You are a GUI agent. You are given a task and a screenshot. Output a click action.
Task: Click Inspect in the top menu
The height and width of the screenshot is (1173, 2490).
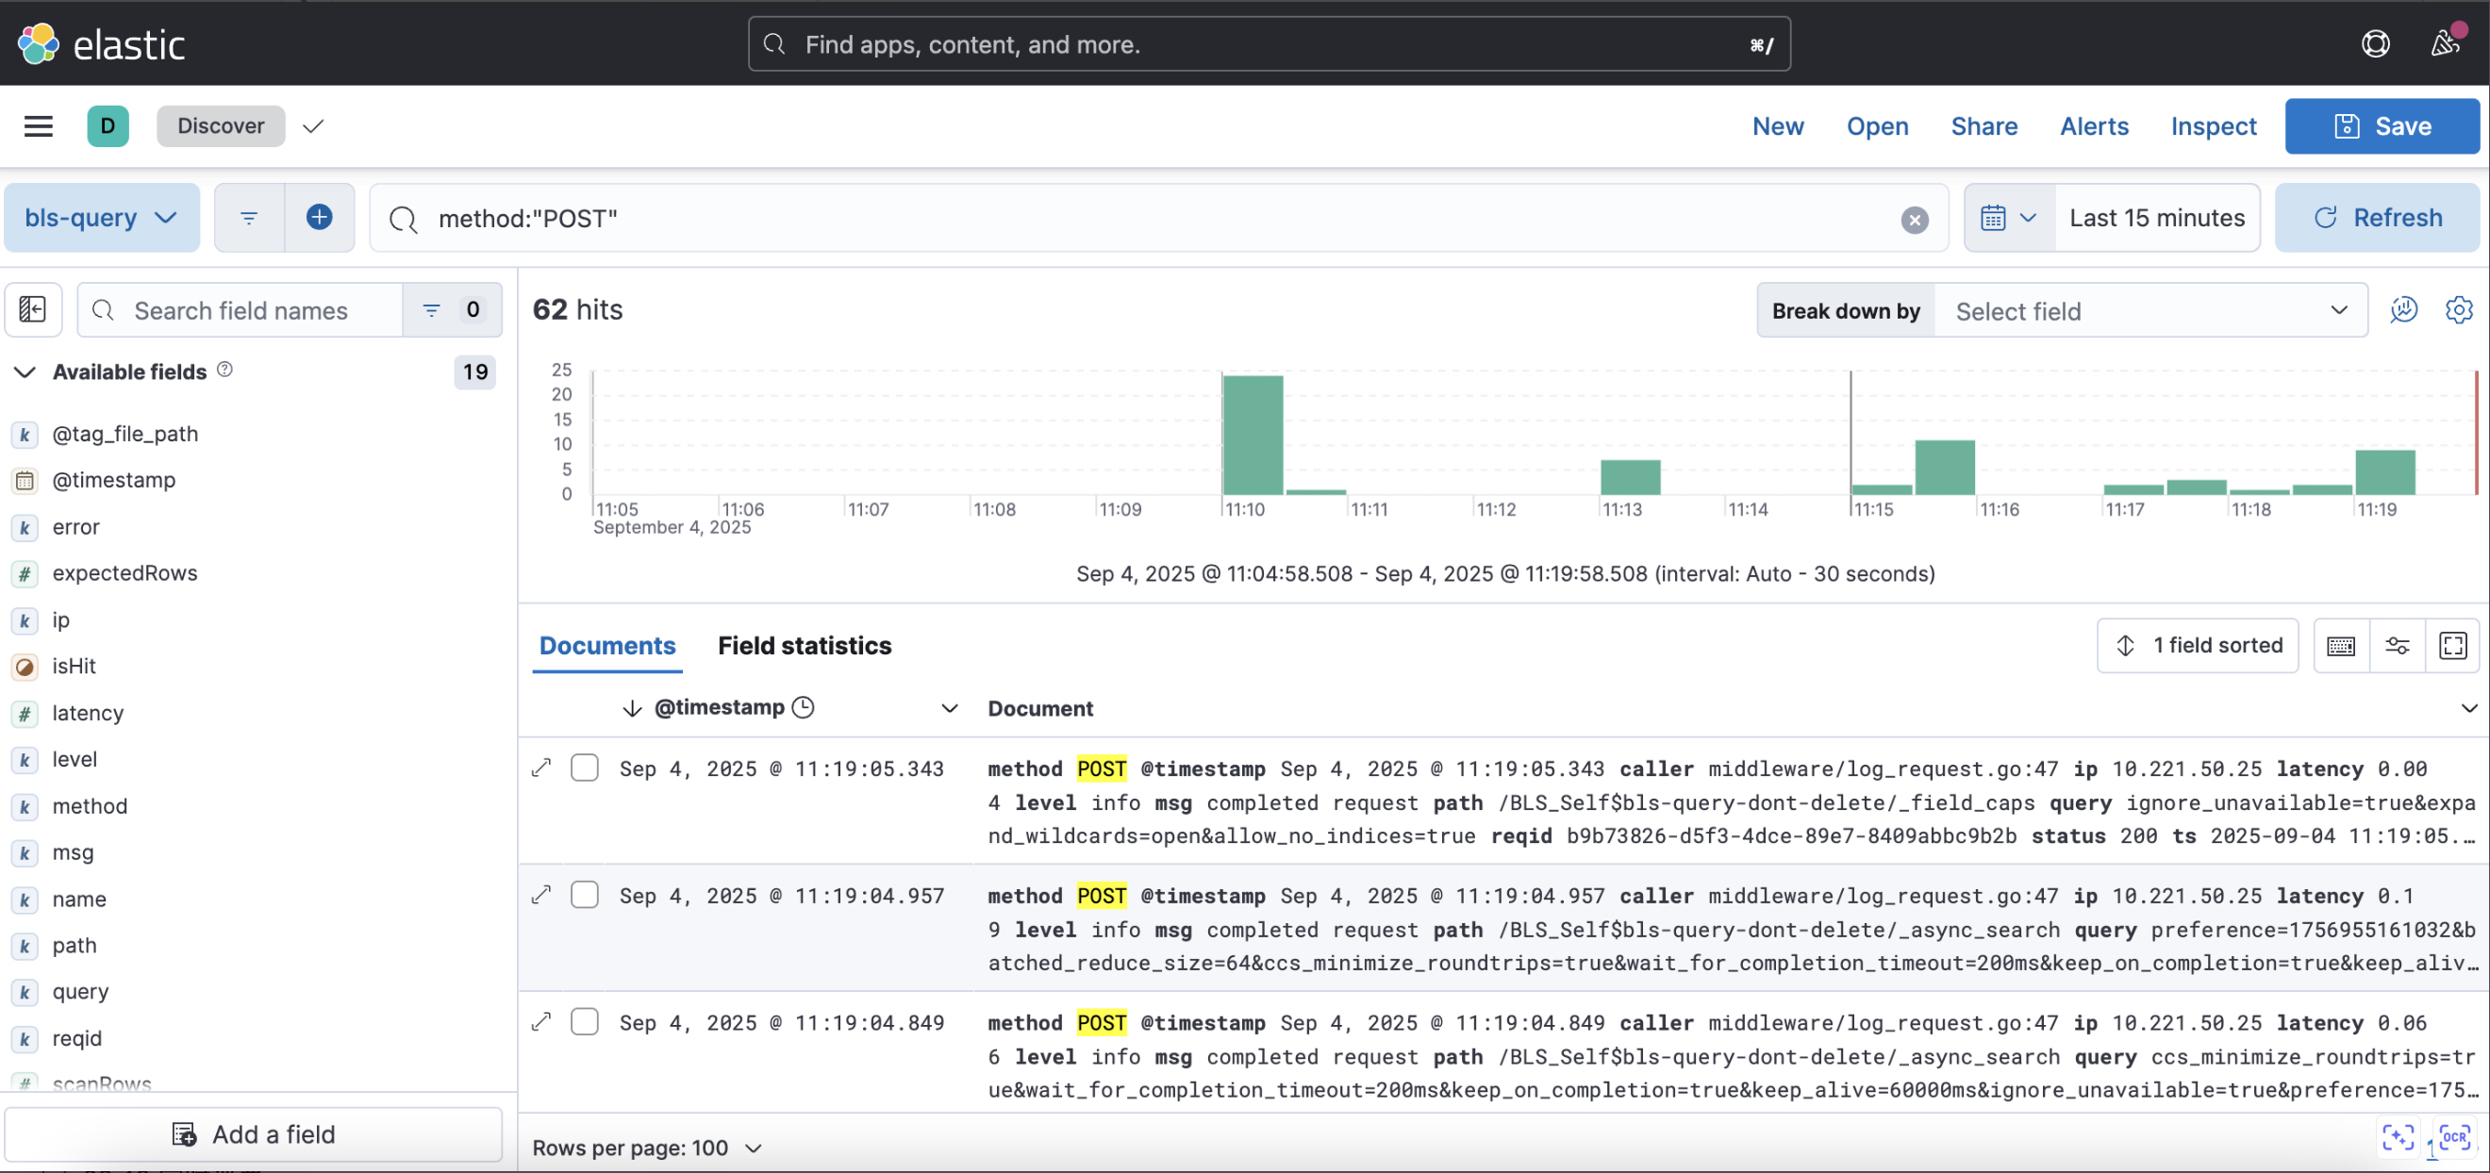(x=2213, y=125)
